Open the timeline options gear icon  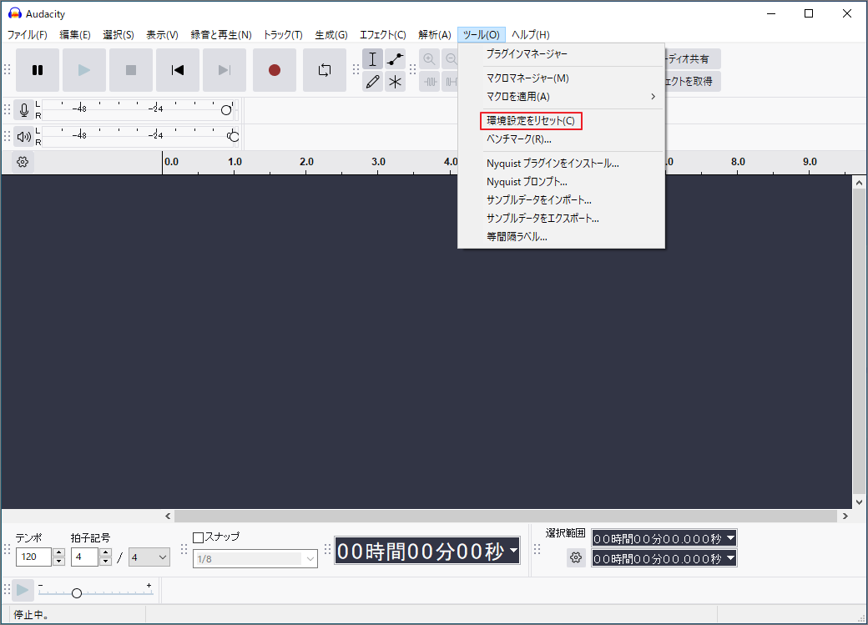coord(23,162)
